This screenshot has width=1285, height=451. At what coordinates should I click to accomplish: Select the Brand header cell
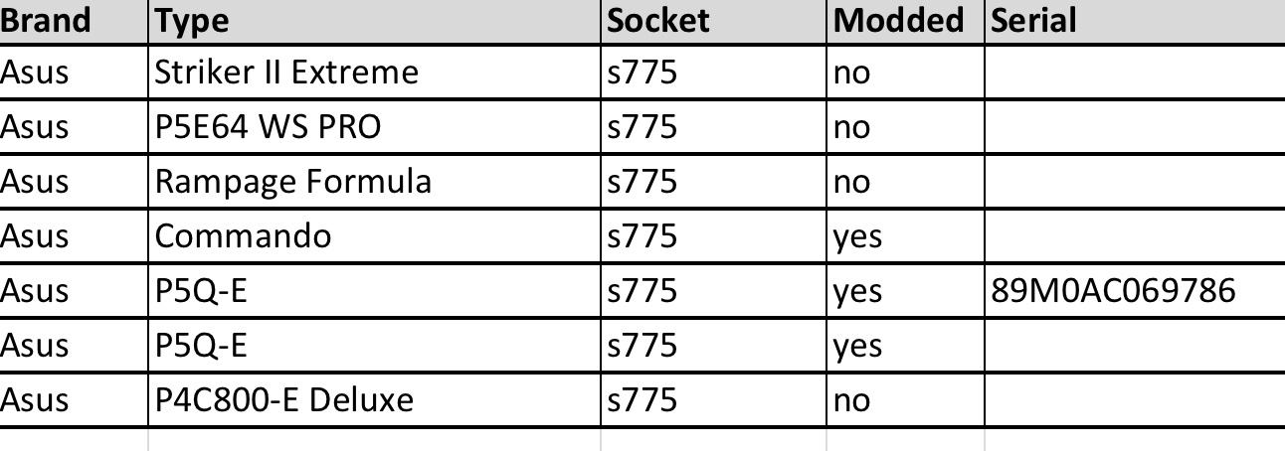click(74, 21)
